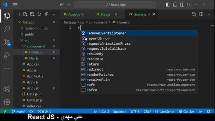Select resolvePath suggestion
The image size is (215, 121).
tap(139, 80)
